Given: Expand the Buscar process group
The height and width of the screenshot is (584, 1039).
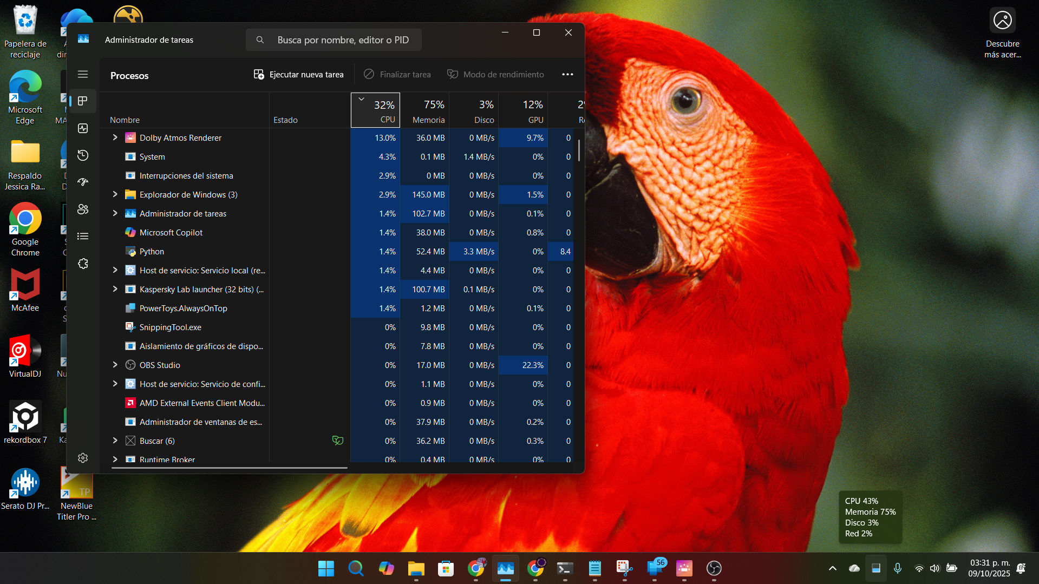Looking at the screenshot, I should (114, 441).
